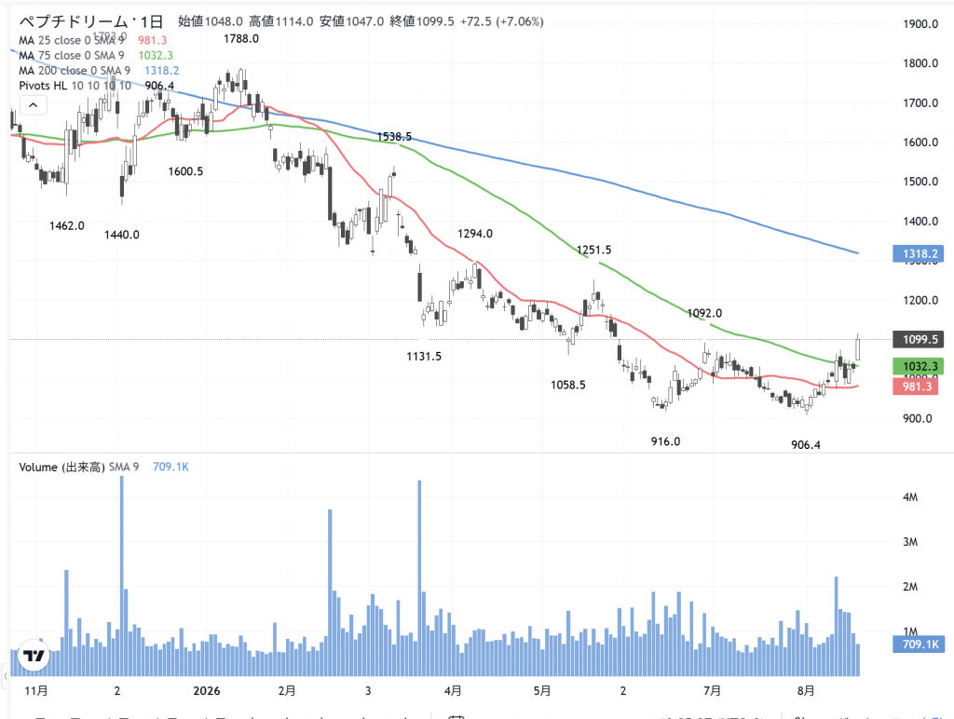954x719 pixels.
Task: Click the 高値1114.0 high value in header
Action: [281, 22]
